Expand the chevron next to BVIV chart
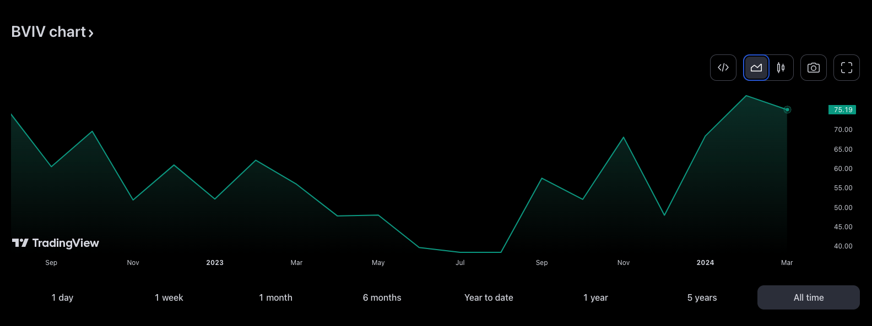872x326 pixels. 91,34
